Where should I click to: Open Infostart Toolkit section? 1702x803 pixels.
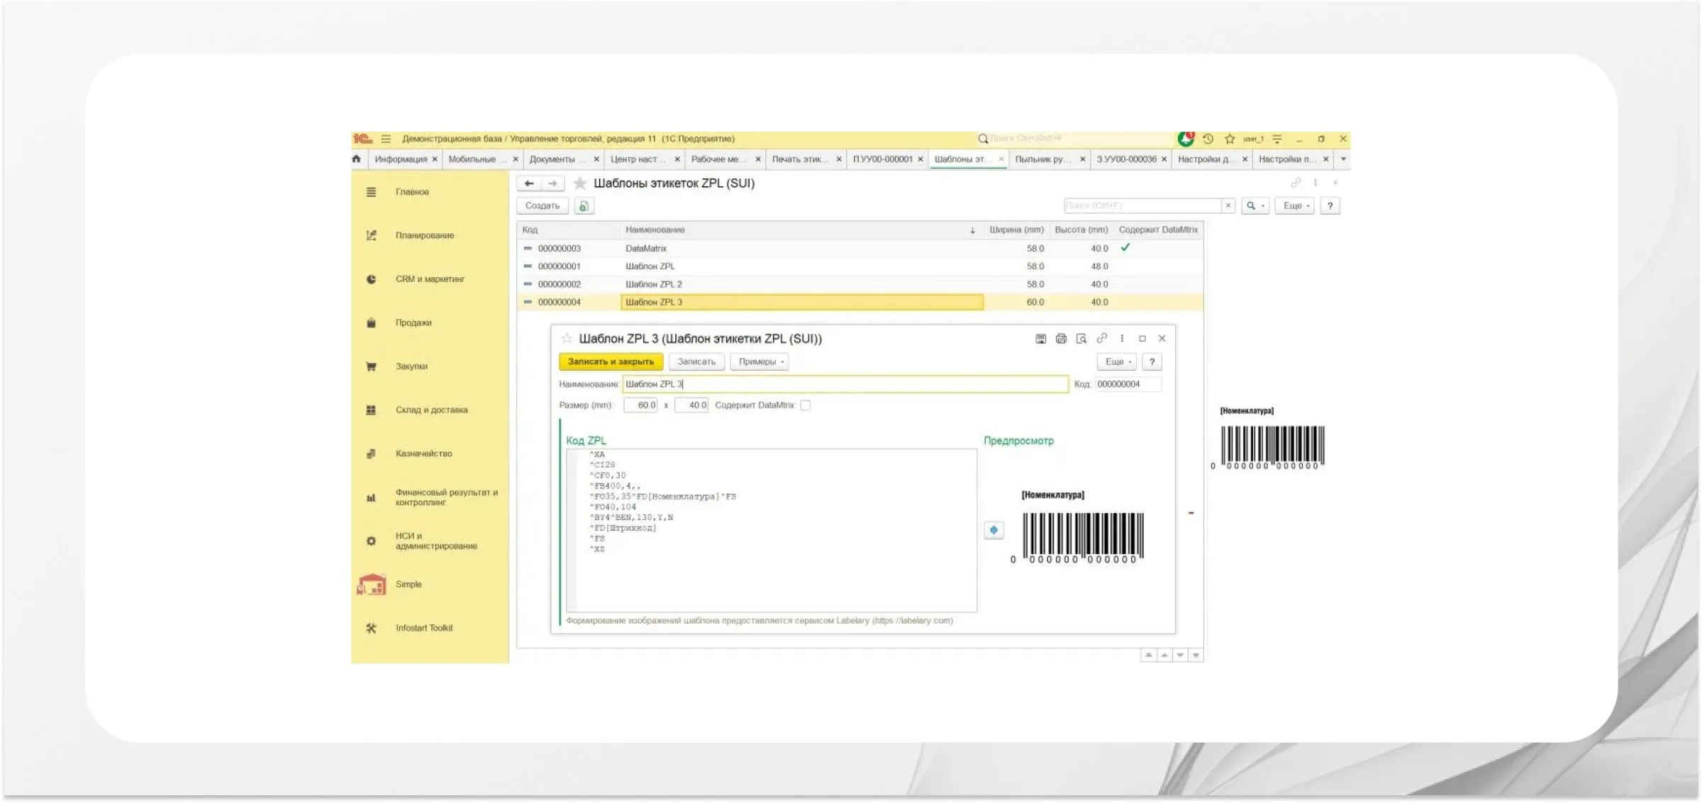423,628
